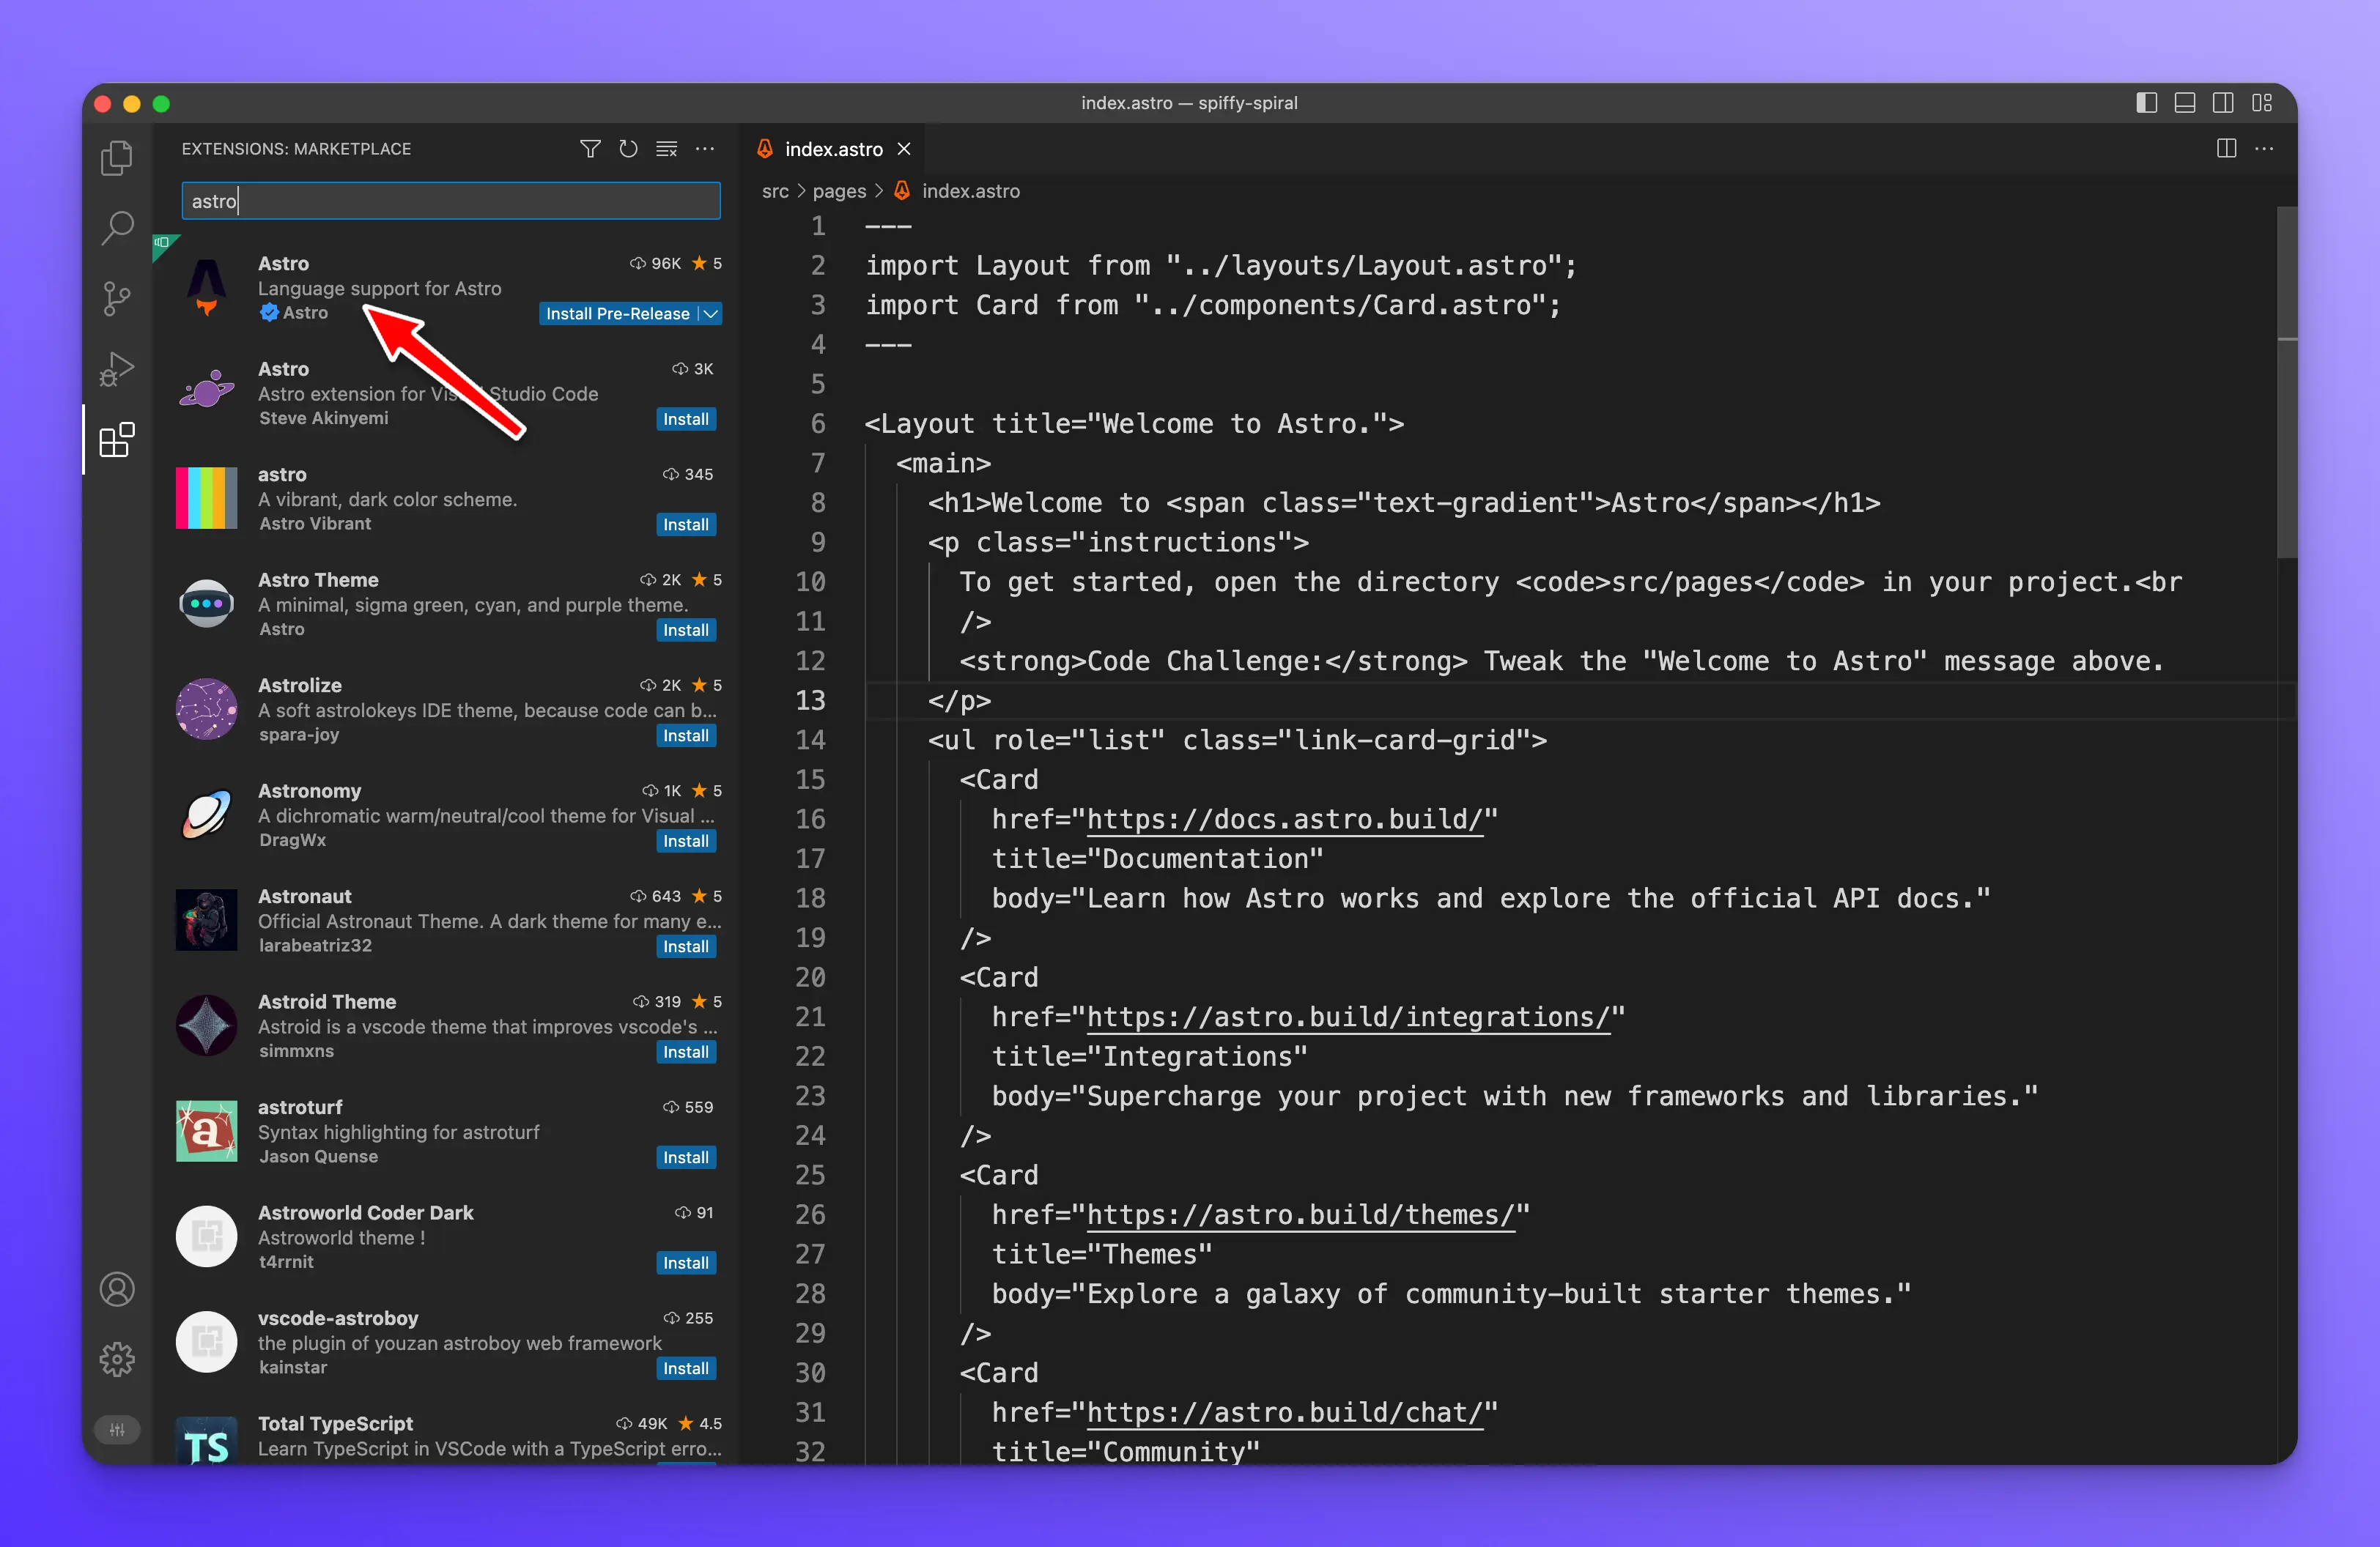Viewport: 2380px width, 1547px height.
Task: Click the vscode-astroboy placeholder icon
Action: coord(206,1341)
